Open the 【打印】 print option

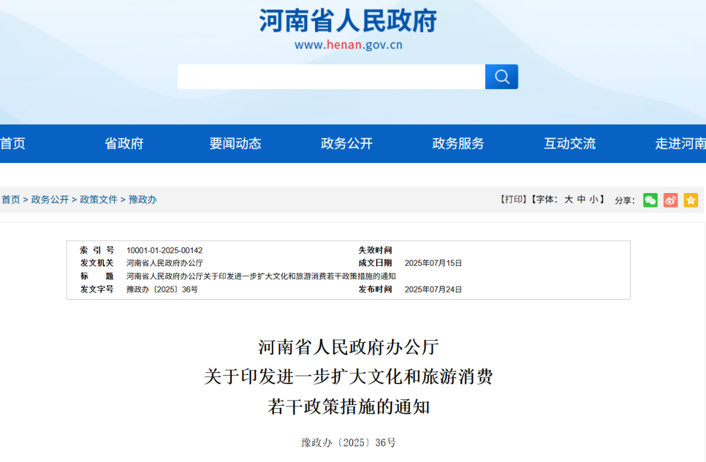(514, 200)
